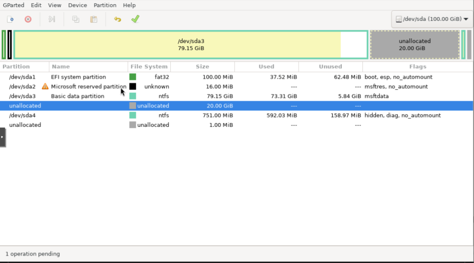Sort by the Unused column header

[331, 66]
